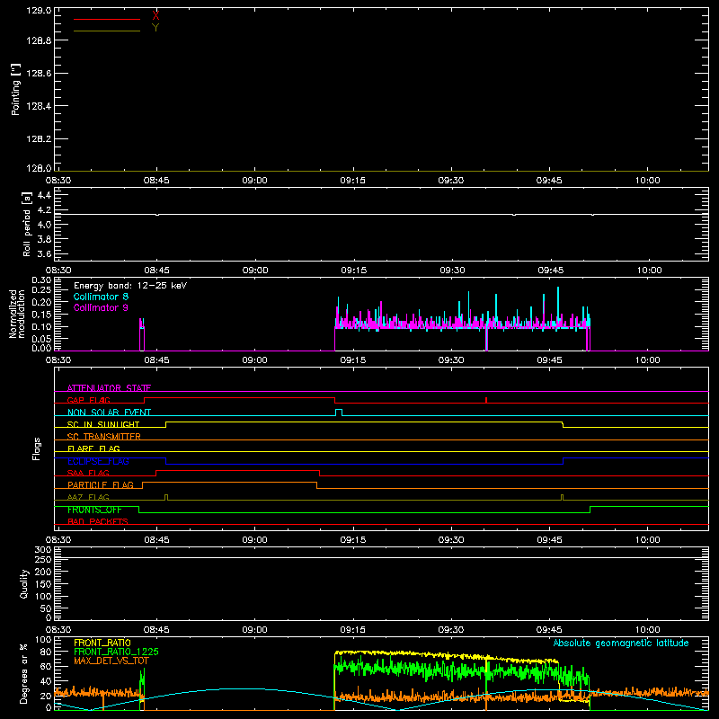719x719 pixels.
Task: Click the '3.6' tick in Roll period panel
Action: tap(44, 253)
